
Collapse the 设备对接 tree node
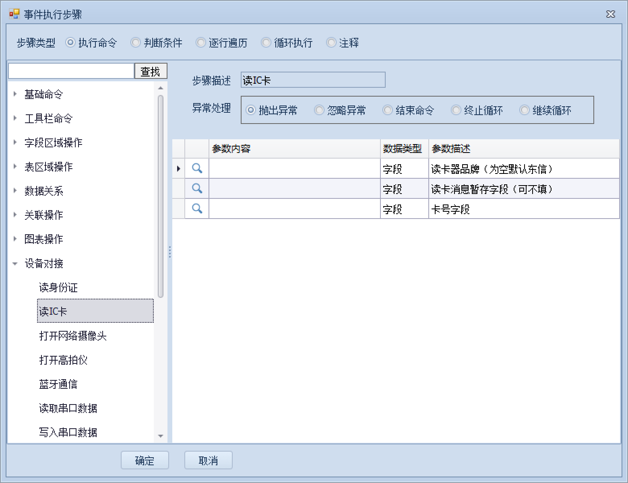tap(15, 264)
